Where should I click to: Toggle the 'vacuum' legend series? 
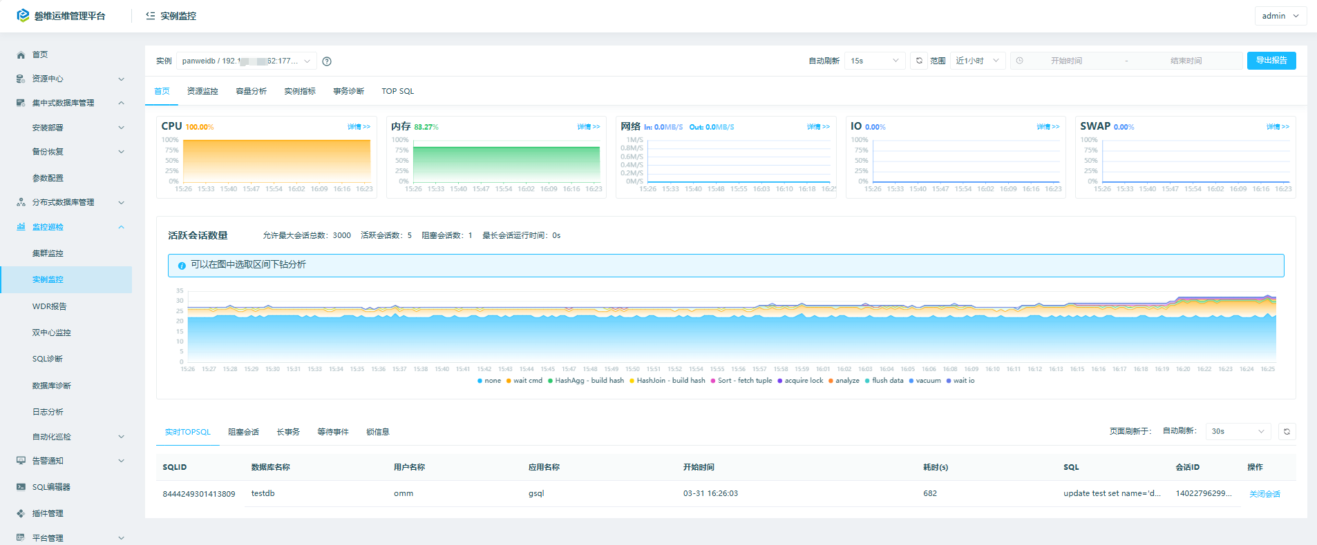925,381
